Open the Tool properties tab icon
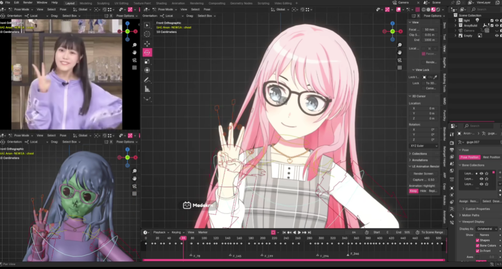This screenshot has height=269, width=502. (452, 134)
